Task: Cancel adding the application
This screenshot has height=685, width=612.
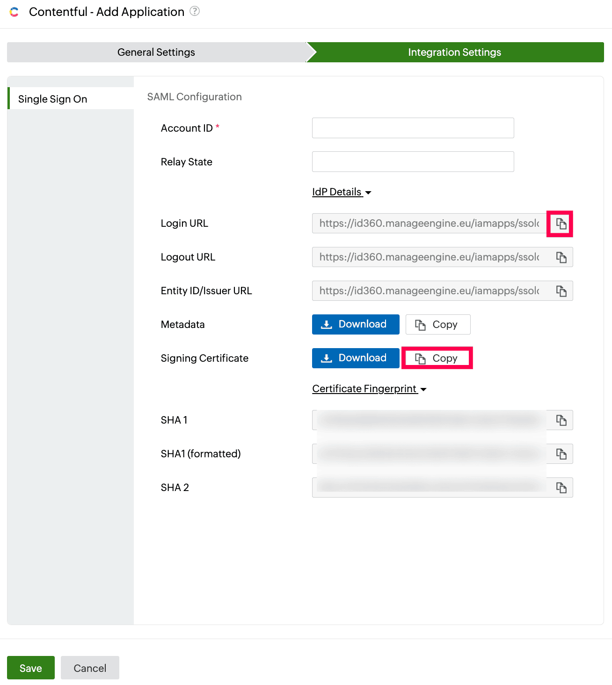Action: (90, 668)
